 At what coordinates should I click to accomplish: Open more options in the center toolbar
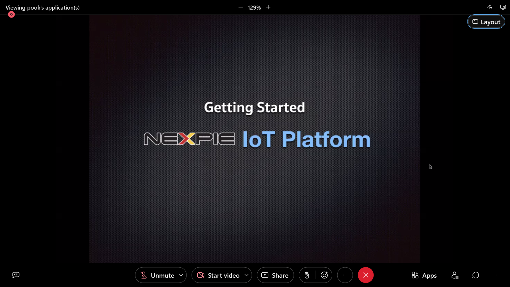(345, 275)
